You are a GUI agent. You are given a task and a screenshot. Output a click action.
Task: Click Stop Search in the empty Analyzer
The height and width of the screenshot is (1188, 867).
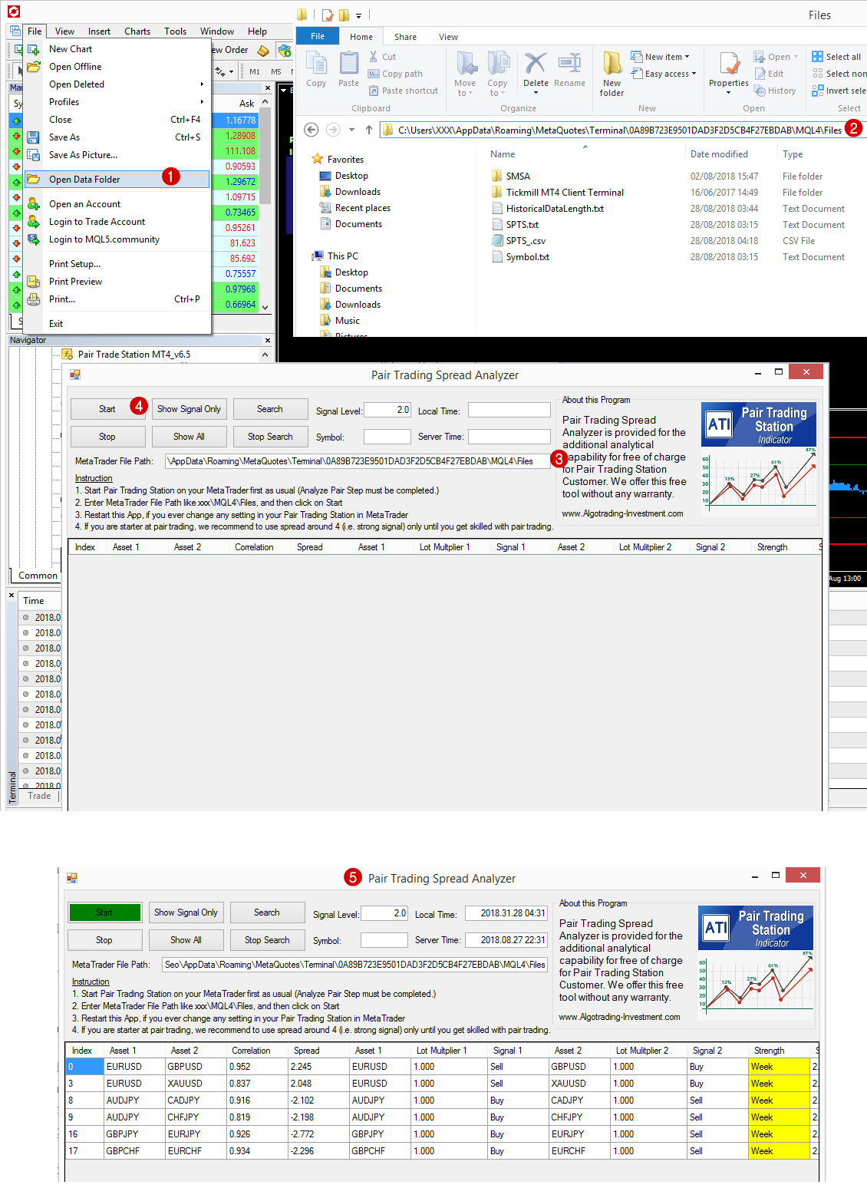[x=270, y=437]
